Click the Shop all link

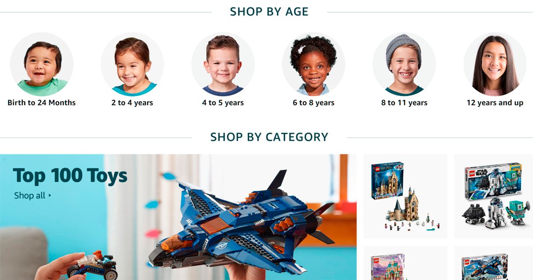click(30, 196)
